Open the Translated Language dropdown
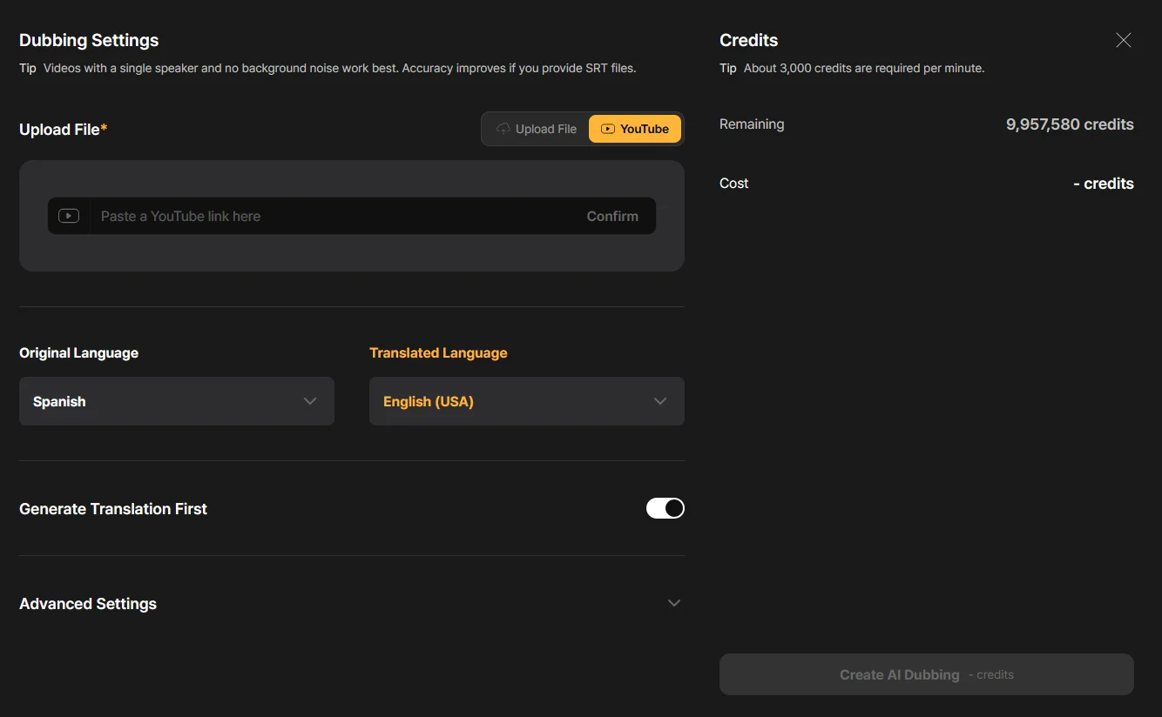Image resolution: width=1162 pixels, height=717 pixels. (526, 401)
